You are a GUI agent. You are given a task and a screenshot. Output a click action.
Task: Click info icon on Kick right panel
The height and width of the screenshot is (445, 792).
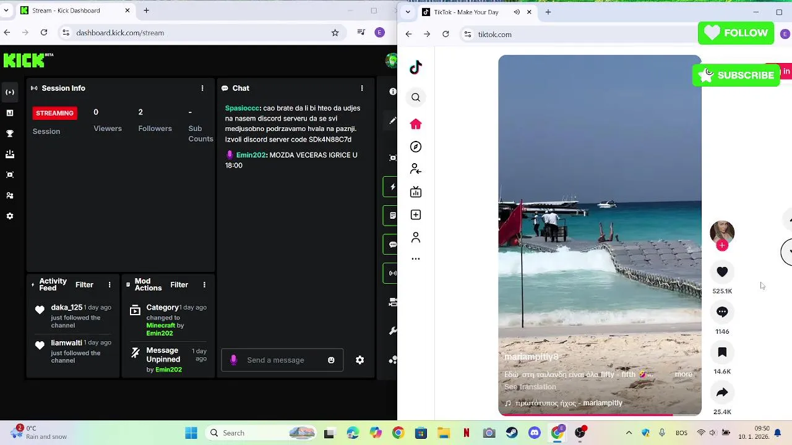pos(392,91)
